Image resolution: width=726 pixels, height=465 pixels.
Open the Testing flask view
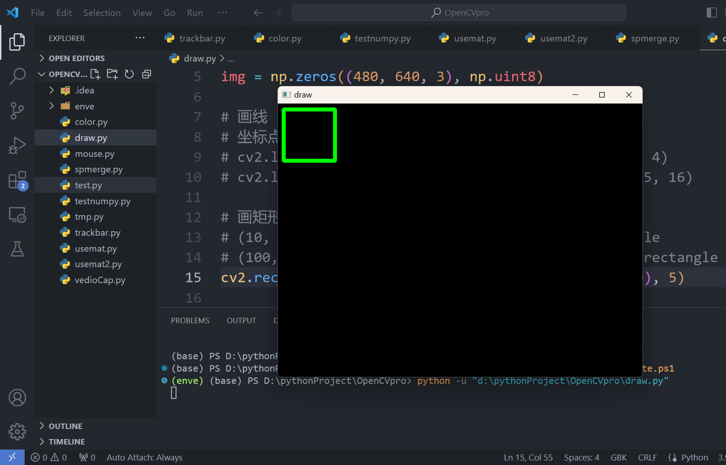point(17,249)
